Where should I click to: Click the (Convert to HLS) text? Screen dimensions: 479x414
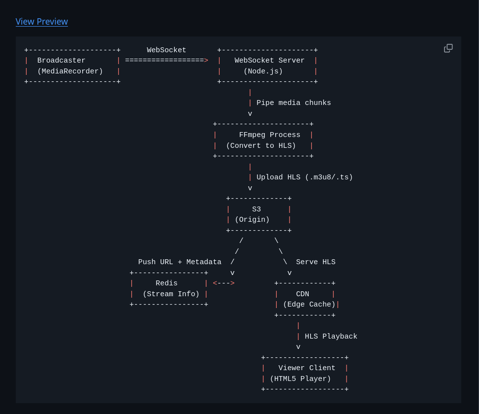[x=261, y=146]
